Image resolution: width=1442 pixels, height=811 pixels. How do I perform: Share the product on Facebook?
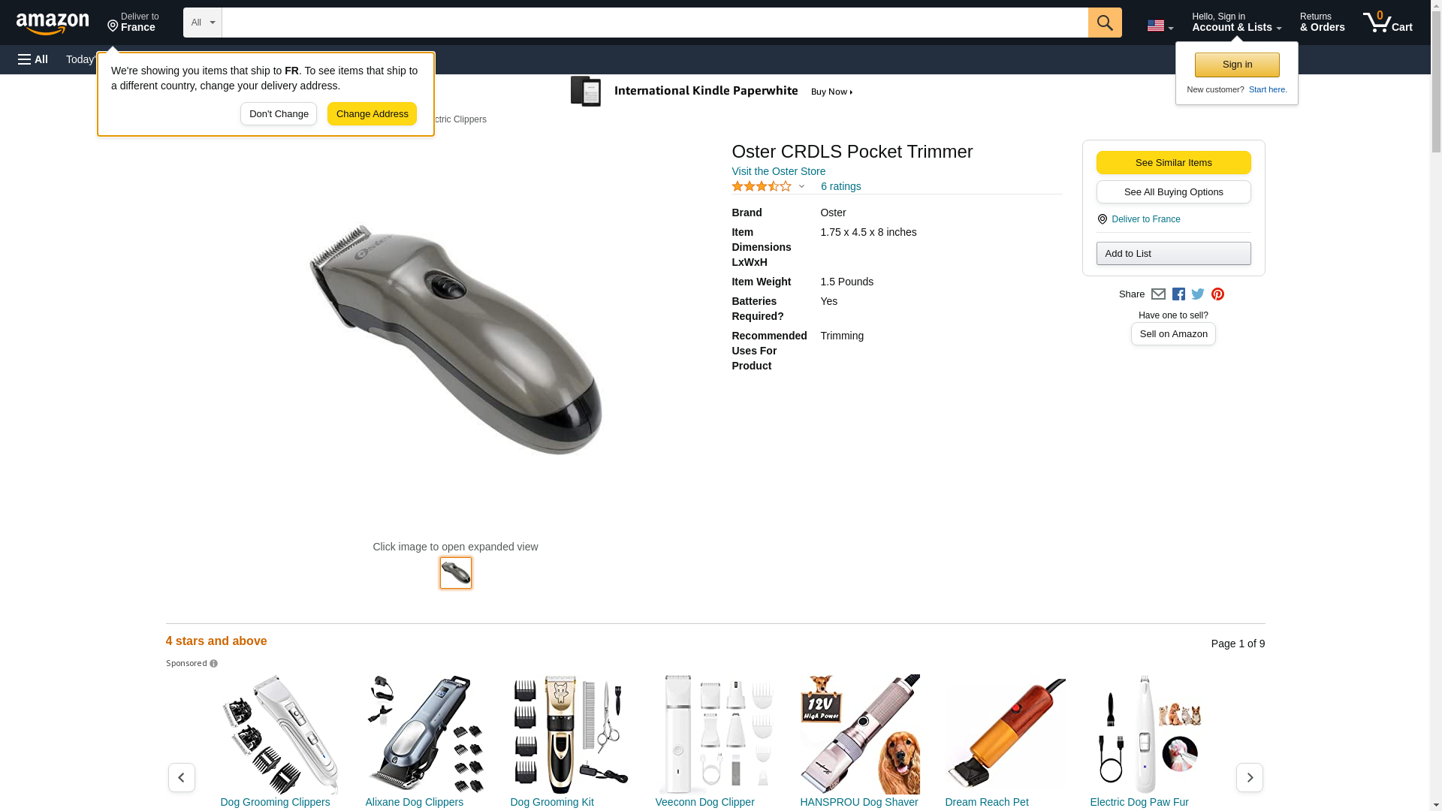click(1178, 294)
